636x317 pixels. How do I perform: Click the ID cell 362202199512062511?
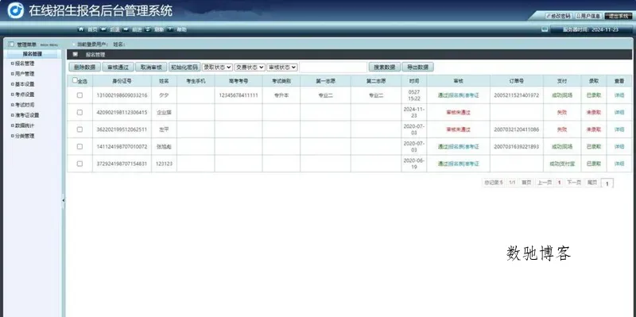(x=122, y=130)
